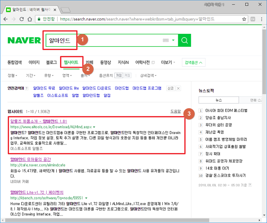Open a new browser tab
The image size is (267, 223).
click(65, 10)
